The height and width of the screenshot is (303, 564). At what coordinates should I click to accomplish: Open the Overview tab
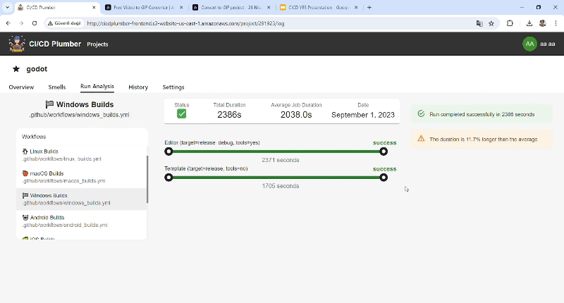tap(21, 87)
